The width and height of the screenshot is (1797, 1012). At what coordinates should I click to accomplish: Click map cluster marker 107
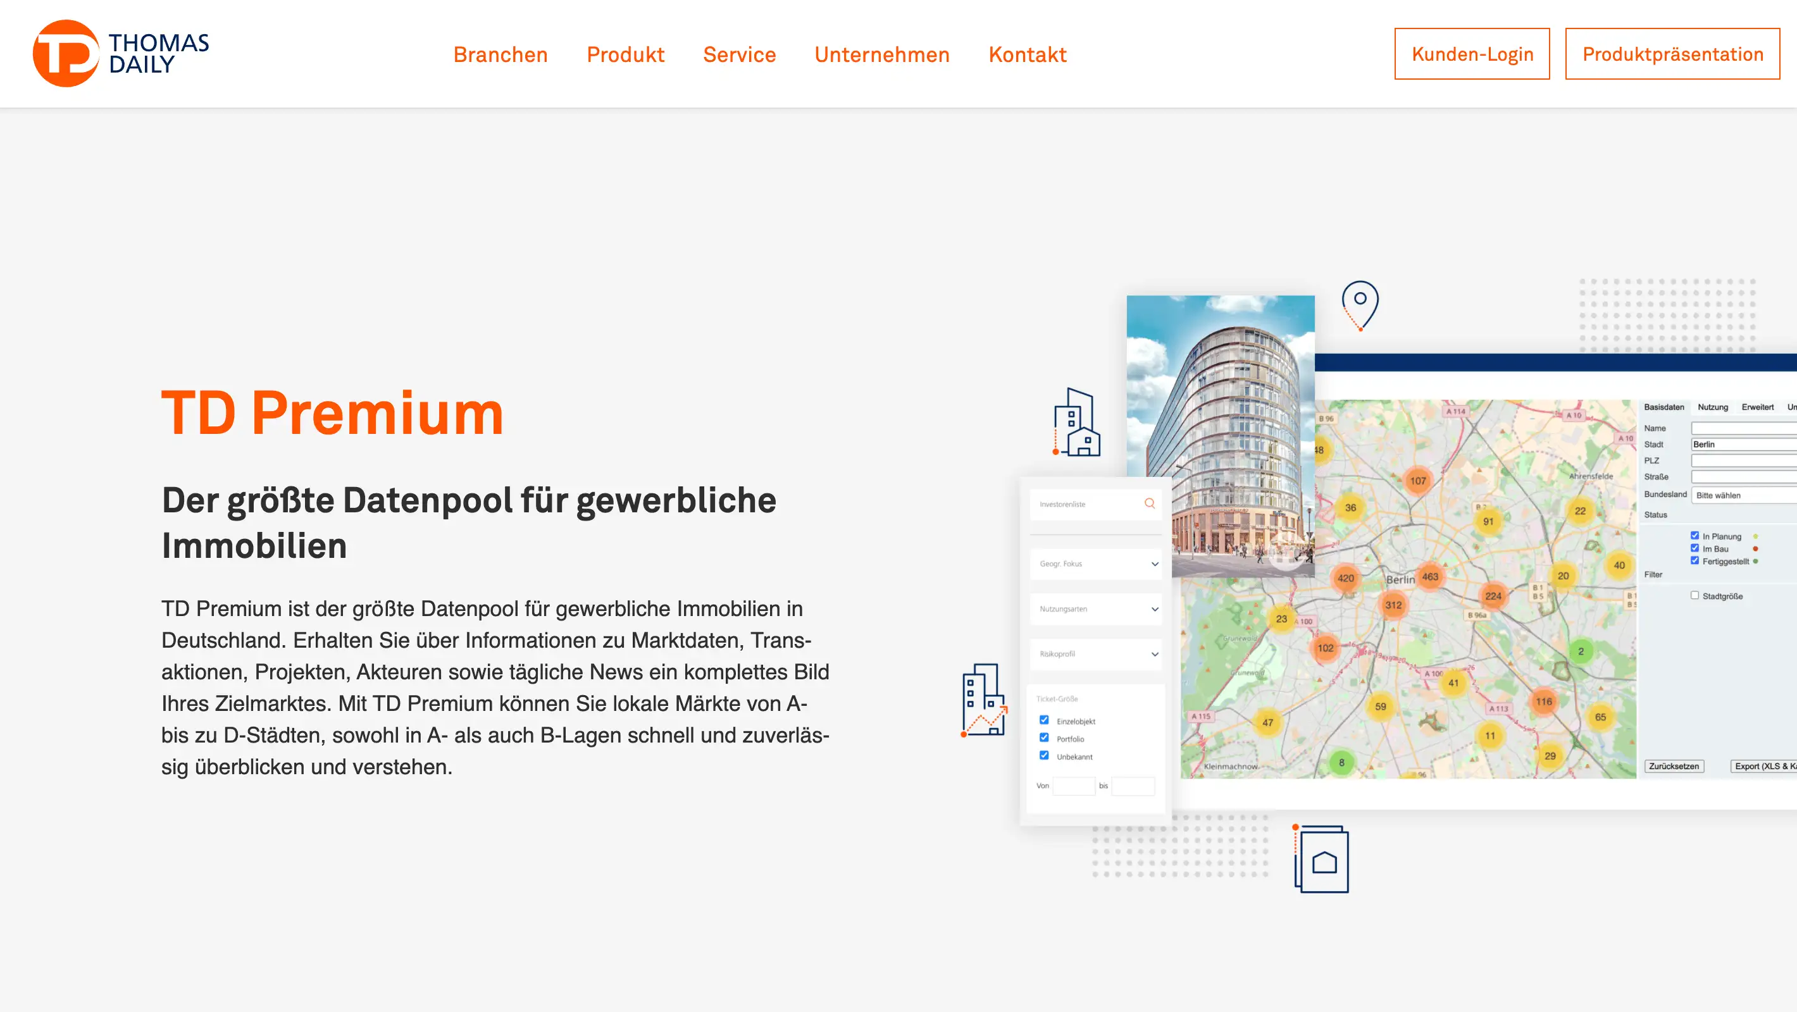pyautogui.click(x=1417, y=481)
